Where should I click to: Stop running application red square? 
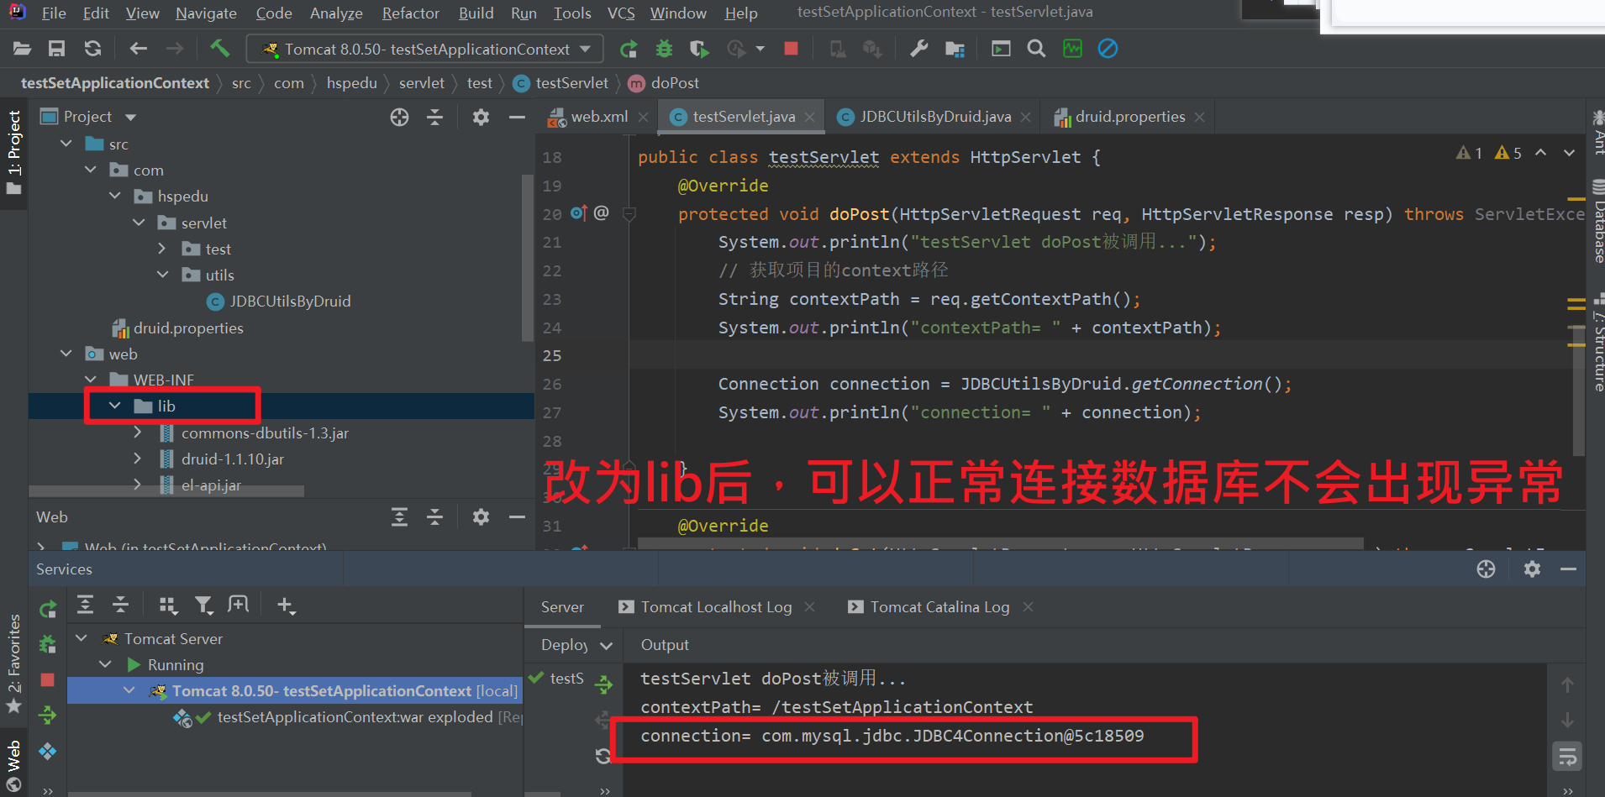[791, 48]
